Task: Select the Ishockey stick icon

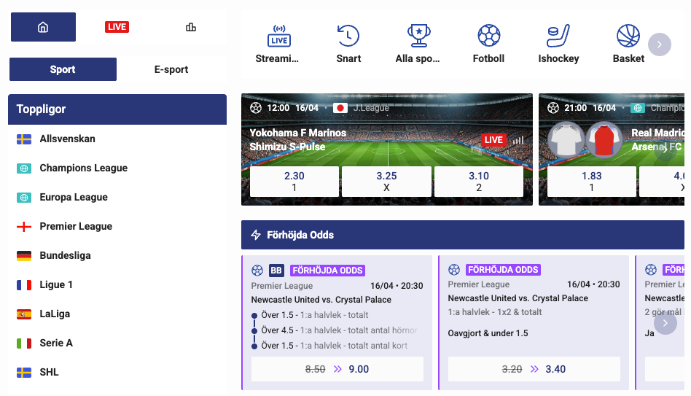Action: [x=558, y=36]
